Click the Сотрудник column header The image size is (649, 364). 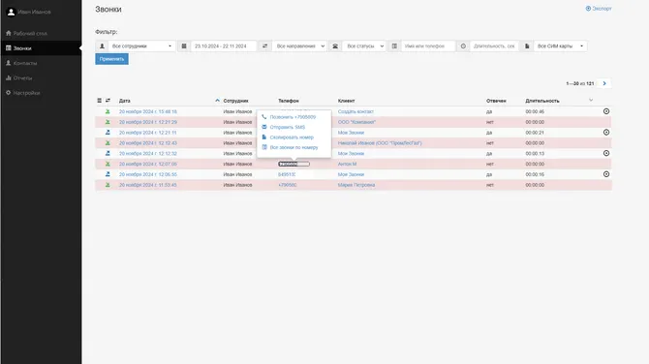pyautogui.click(x=236, y=101)
